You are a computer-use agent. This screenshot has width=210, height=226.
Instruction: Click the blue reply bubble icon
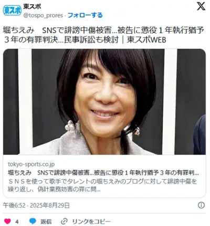33,221
